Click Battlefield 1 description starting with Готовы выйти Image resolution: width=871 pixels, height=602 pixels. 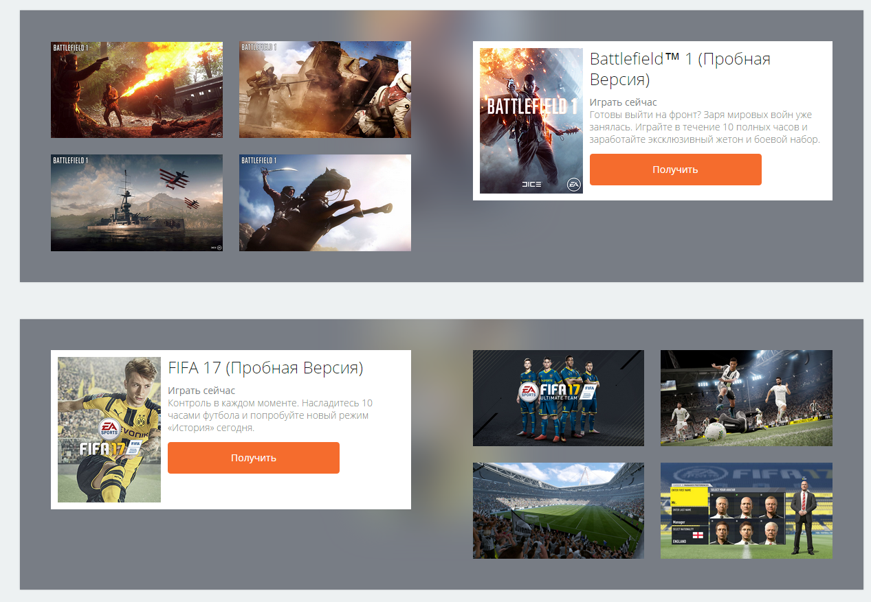coord(705,127)
